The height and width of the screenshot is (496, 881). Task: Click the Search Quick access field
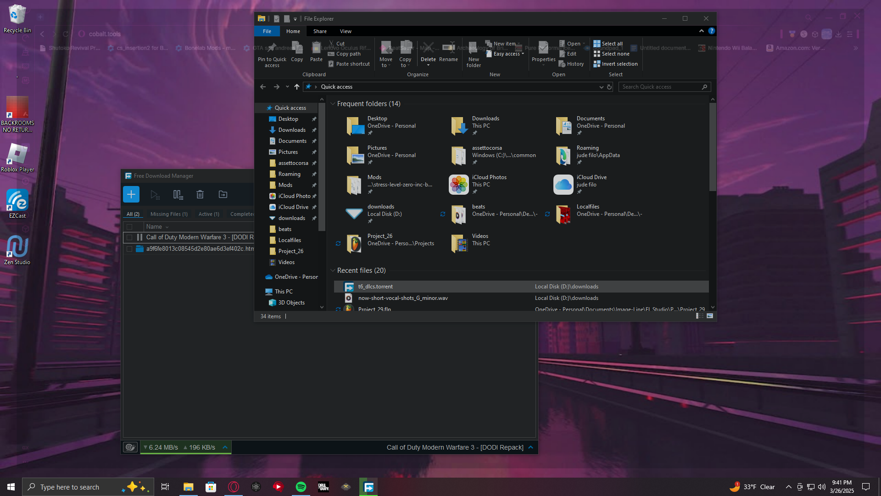pyautogui.click(x=661, y=87)
